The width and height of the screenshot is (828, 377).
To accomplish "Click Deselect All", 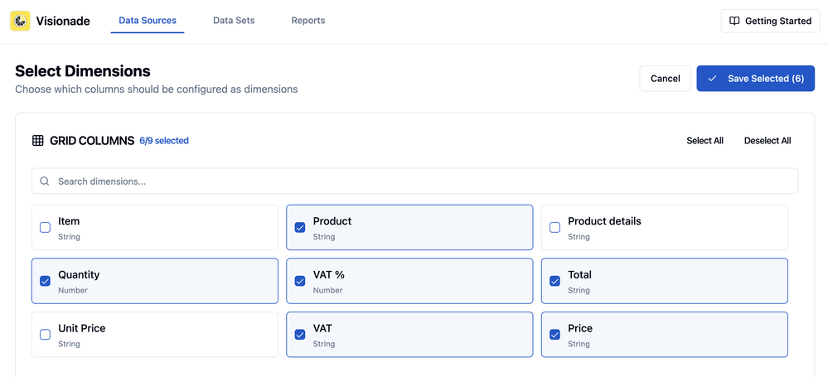I will click(767, 141).
